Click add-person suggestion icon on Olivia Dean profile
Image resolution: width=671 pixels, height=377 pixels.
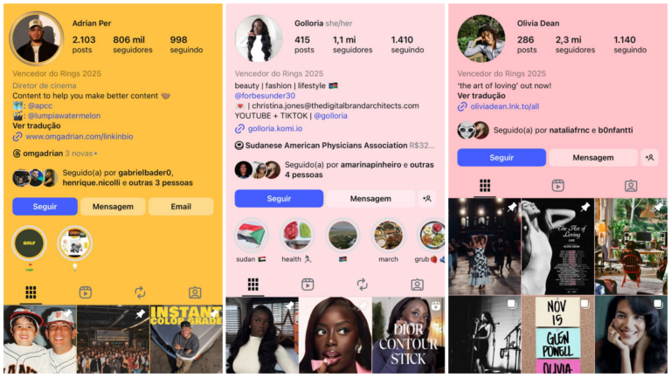[x=649, y=157]
